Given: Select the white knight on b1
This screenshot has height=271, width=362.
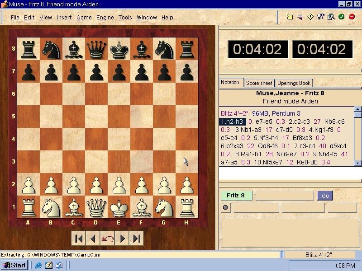Looking at the screenshot, I should tap(51, 208).
